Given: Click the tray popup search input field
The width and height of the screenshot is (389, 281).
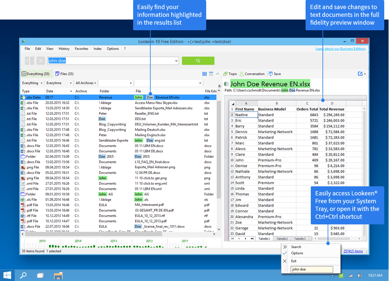Looking at the screenshot, I should (x=311, y=269).
